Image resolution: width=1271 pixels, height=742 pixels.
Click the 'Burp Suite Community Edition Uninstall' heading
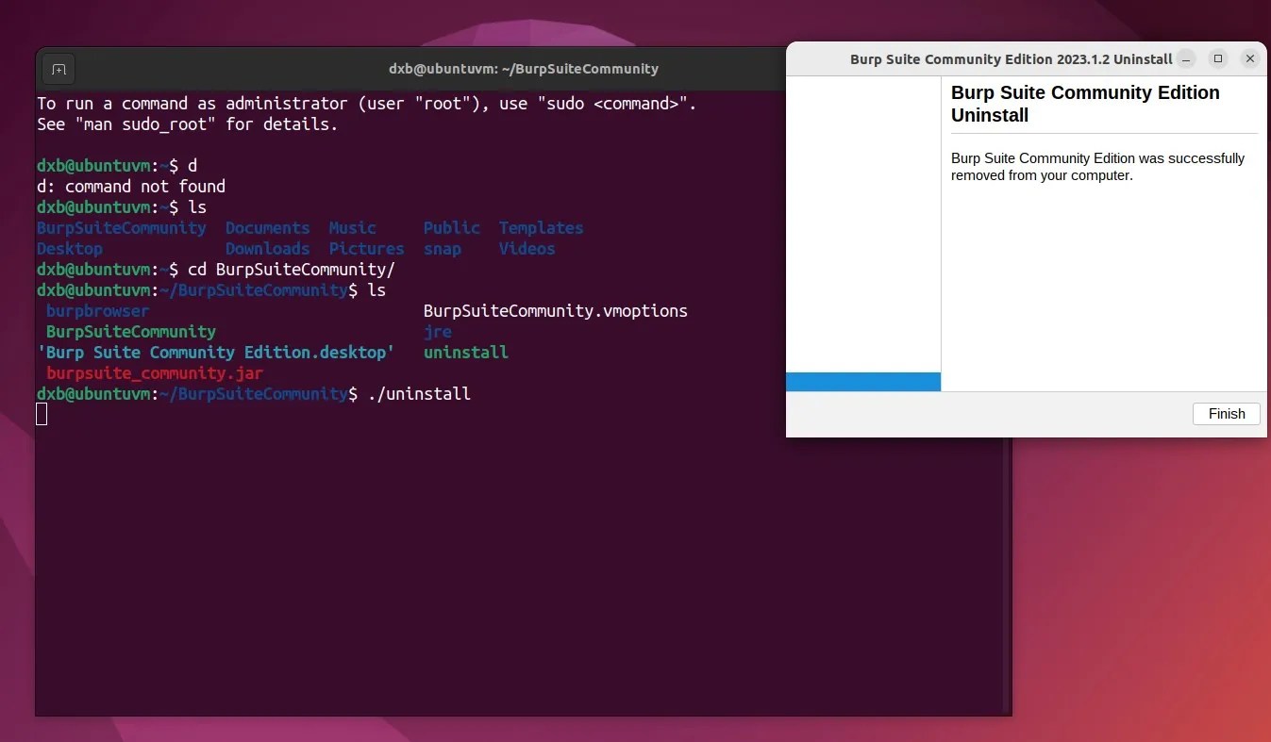point(1084,104)
